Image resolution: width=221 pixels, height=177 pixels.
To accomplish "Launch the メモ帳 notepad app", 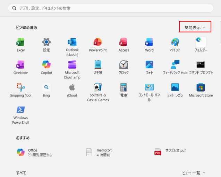I will coord(98,67).
